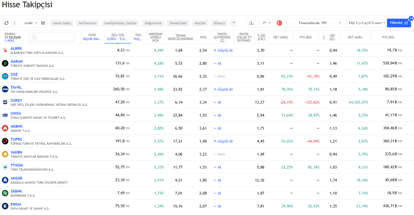414x215 pixels.
Task: Download screener results
Action: 251,23
